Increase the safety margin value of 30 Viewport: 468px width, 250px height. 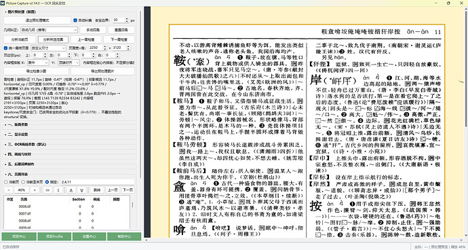(127, 19)
